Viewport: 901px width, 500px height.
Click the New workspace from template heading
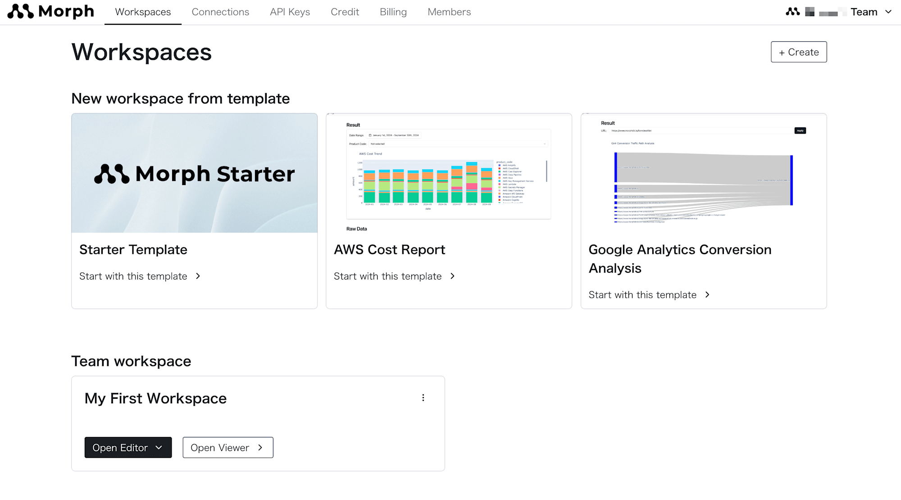[181, 99]
